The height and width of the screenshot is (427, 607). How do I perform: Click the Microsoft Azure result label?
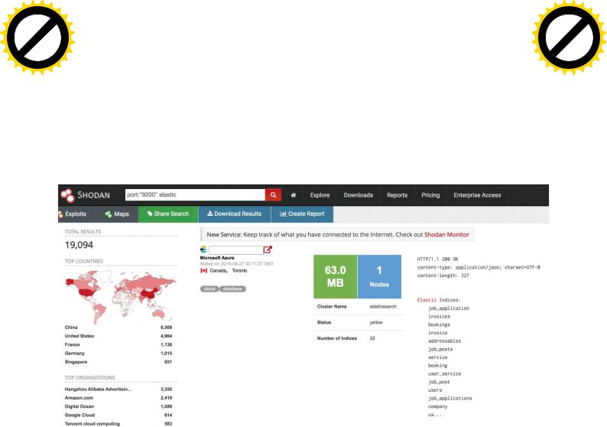click(217, 258)
